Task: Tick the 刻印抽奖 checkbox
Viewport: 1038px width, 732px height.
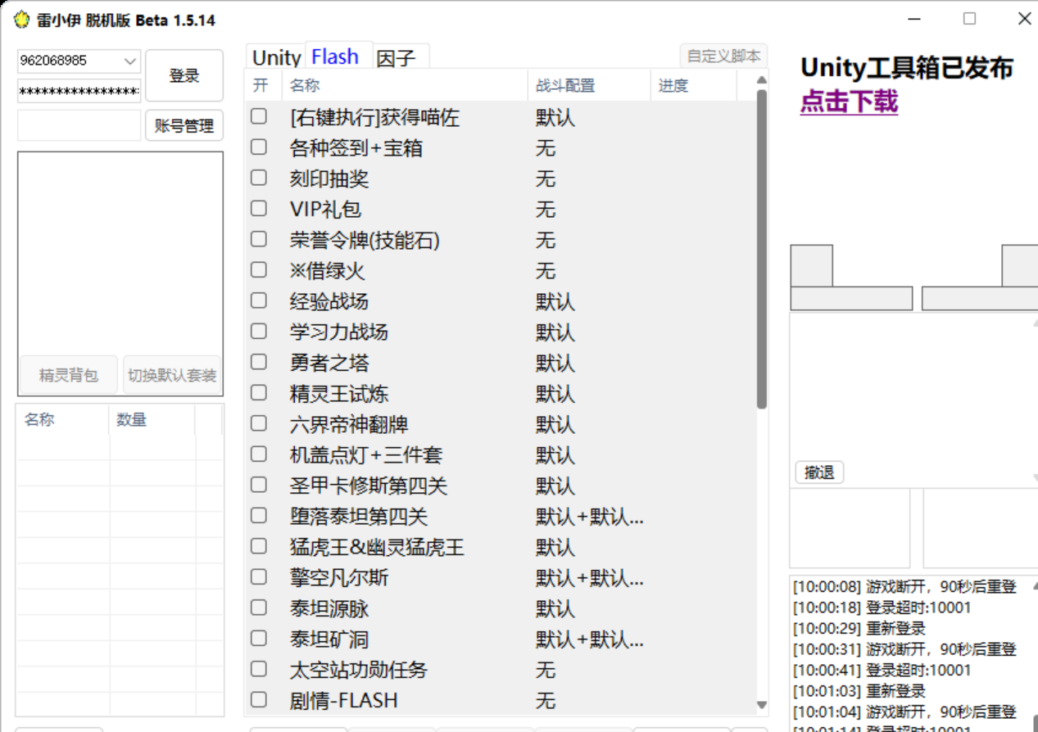Action: tap(259, 178)
